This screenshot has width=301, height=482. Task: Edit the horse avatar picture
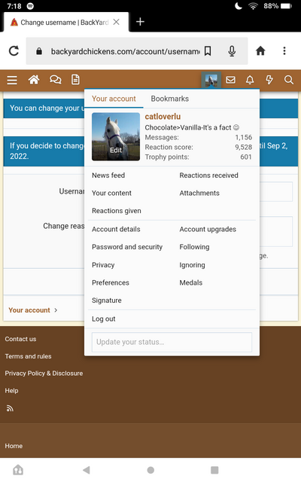[116, 137]
